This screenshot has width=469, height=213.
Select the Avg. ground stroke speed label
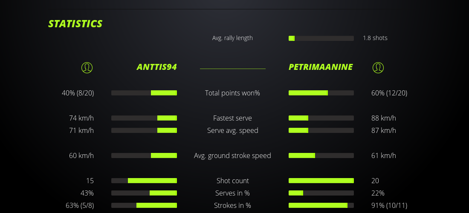pos(232,155)
